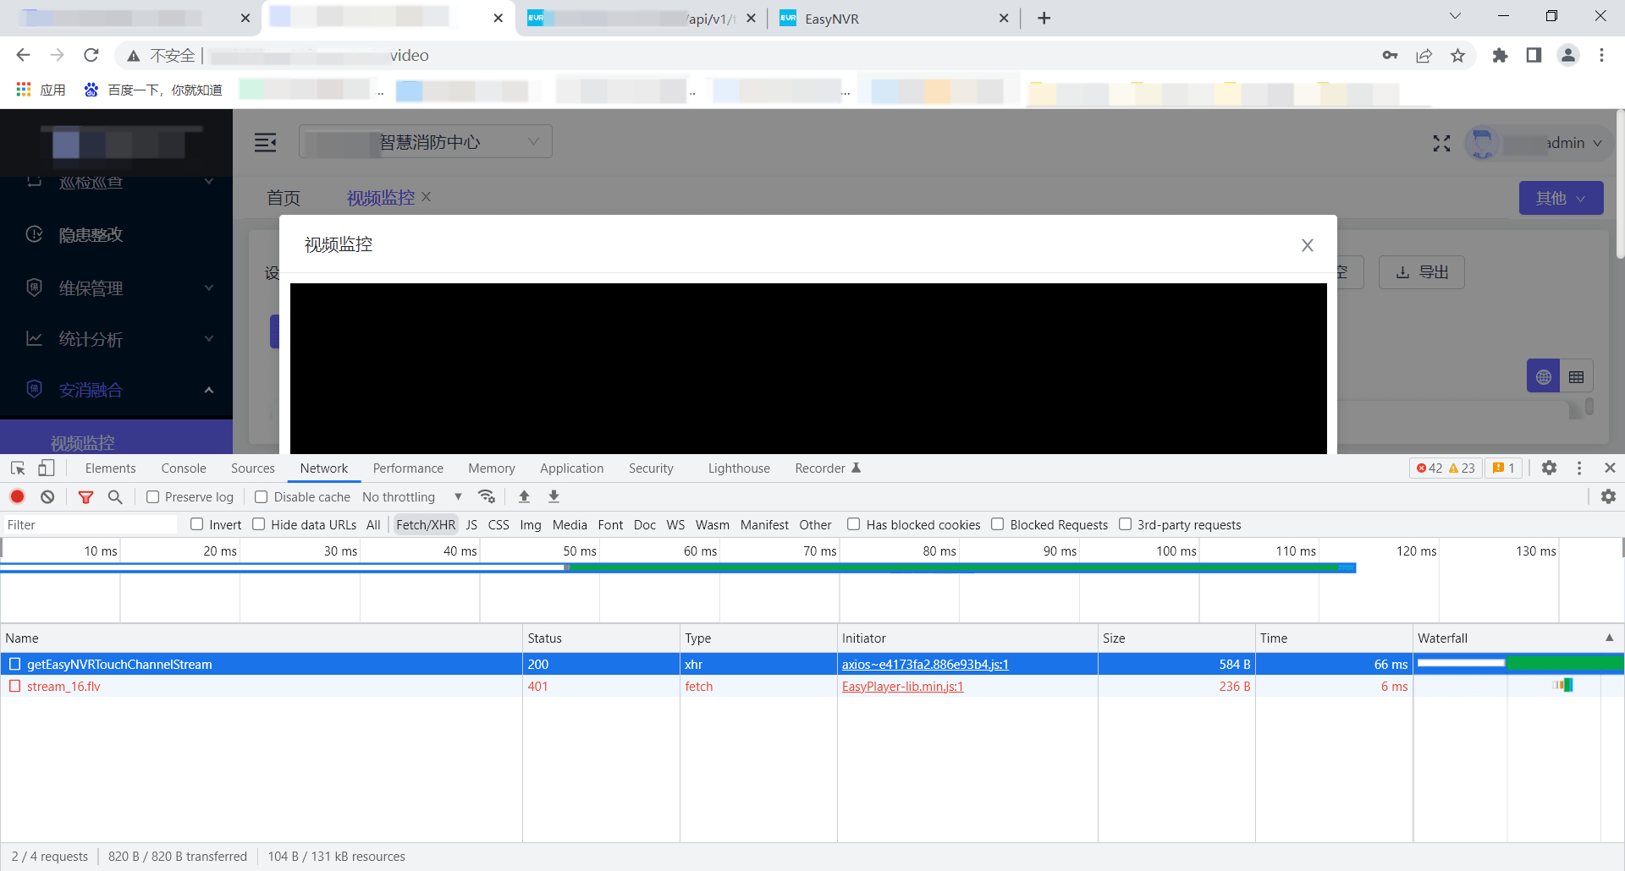This screenshot has width=1625, height=871.
Task: Go back using browser back arrow
Action: click(23, 55)
